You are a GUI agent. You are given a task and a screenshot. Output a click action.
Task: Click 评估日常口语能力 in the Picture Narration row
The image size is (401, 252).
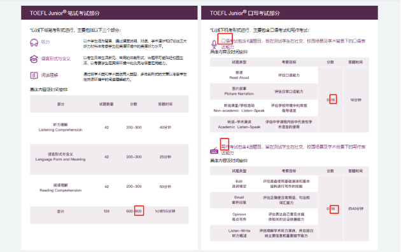(x=289, y=91)
